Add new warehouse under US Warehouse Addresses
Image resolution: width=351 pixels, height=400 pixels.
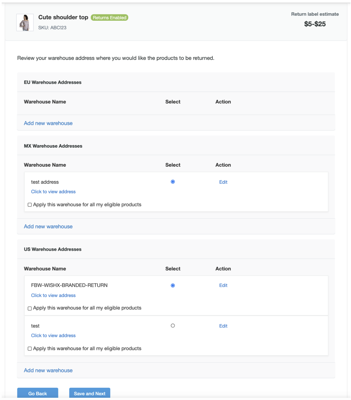(48, 371)
